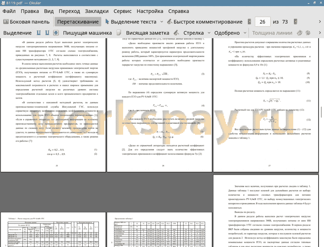Select the Выделение highlighter tool
This screenshot has width=324, height=247.
pyautogui.click(x=17, y=33)
